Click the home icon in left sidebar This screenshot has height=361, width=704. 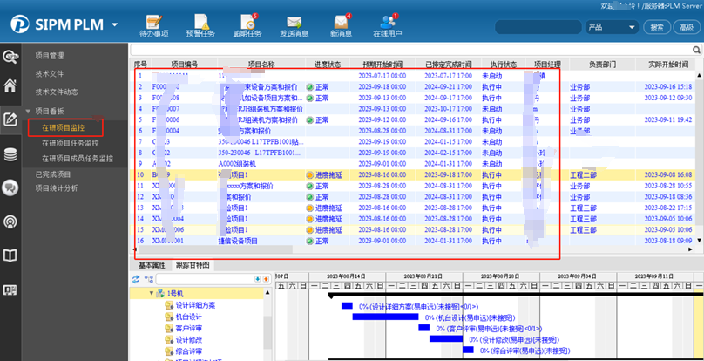coord(10,86)
